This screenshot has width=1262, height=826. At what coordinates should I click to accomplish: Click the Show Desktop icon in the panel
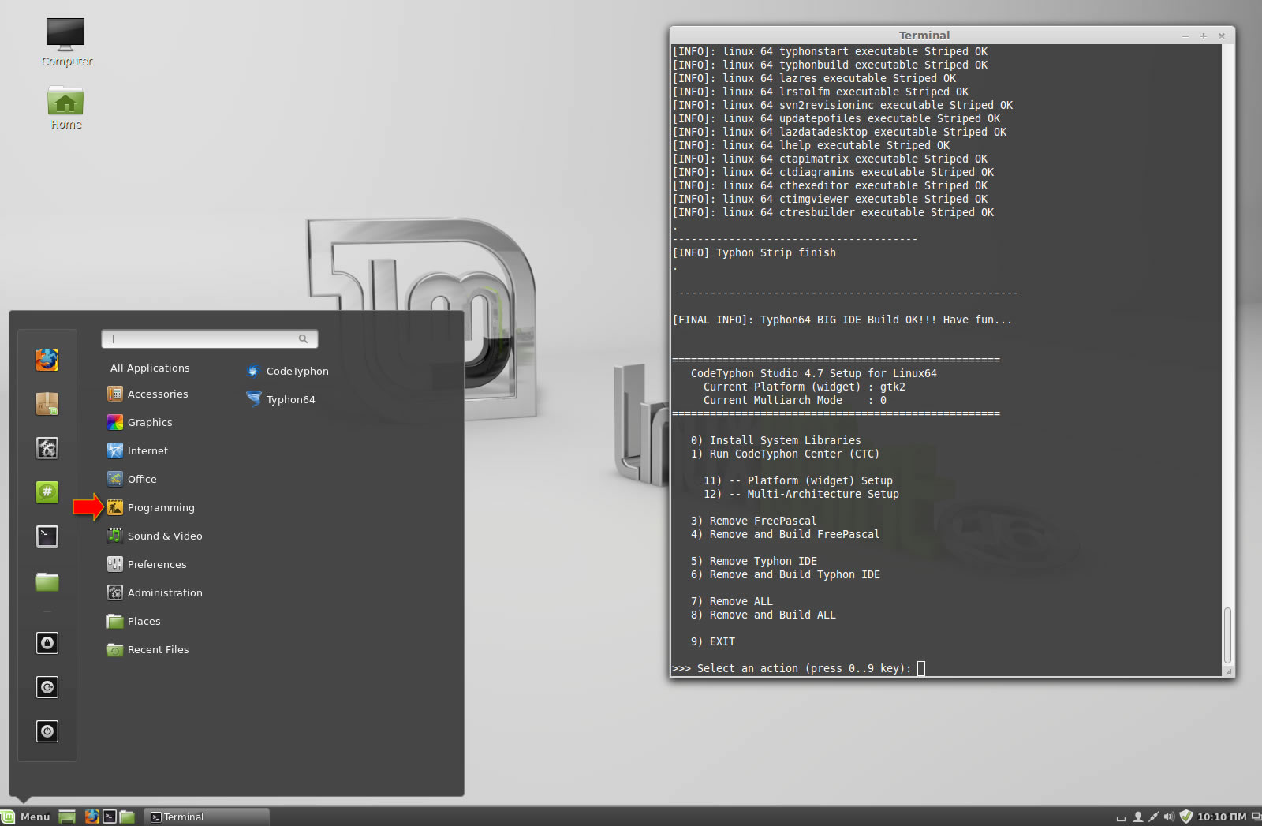pyautogui.click(x=67, y=817)
